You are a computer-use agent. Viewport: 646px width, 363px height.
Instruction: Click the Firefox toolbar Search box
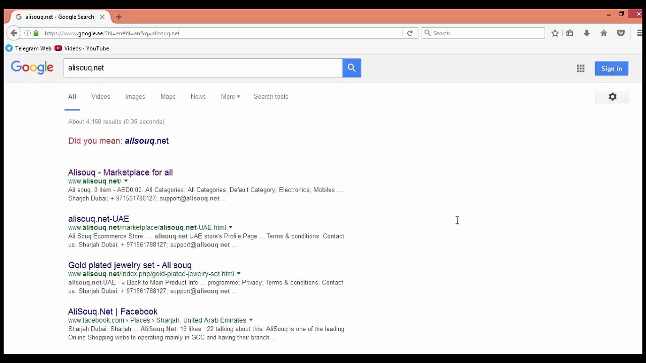click(x=483, y=33)
